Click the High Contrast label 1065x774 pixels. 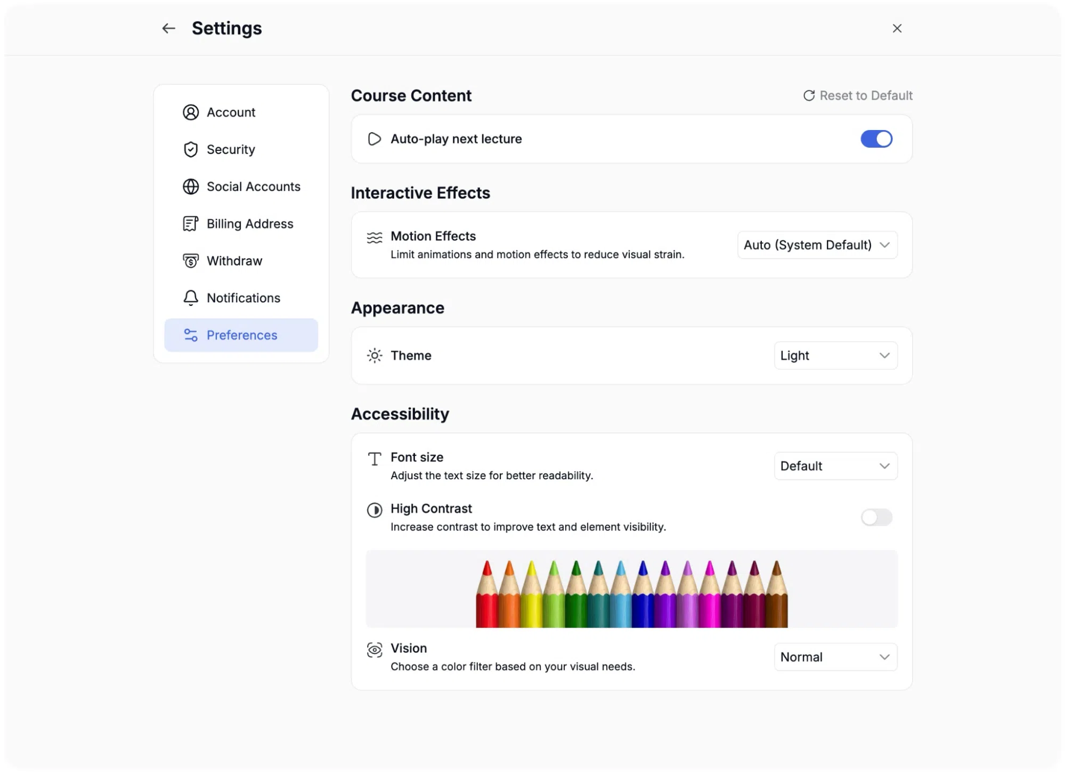pyautogui.click(x=431, y=509)
